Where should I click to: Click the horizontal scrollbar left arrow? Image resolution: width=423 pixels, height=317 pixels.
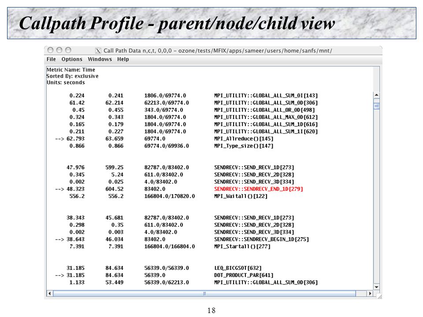pos(50,293)
